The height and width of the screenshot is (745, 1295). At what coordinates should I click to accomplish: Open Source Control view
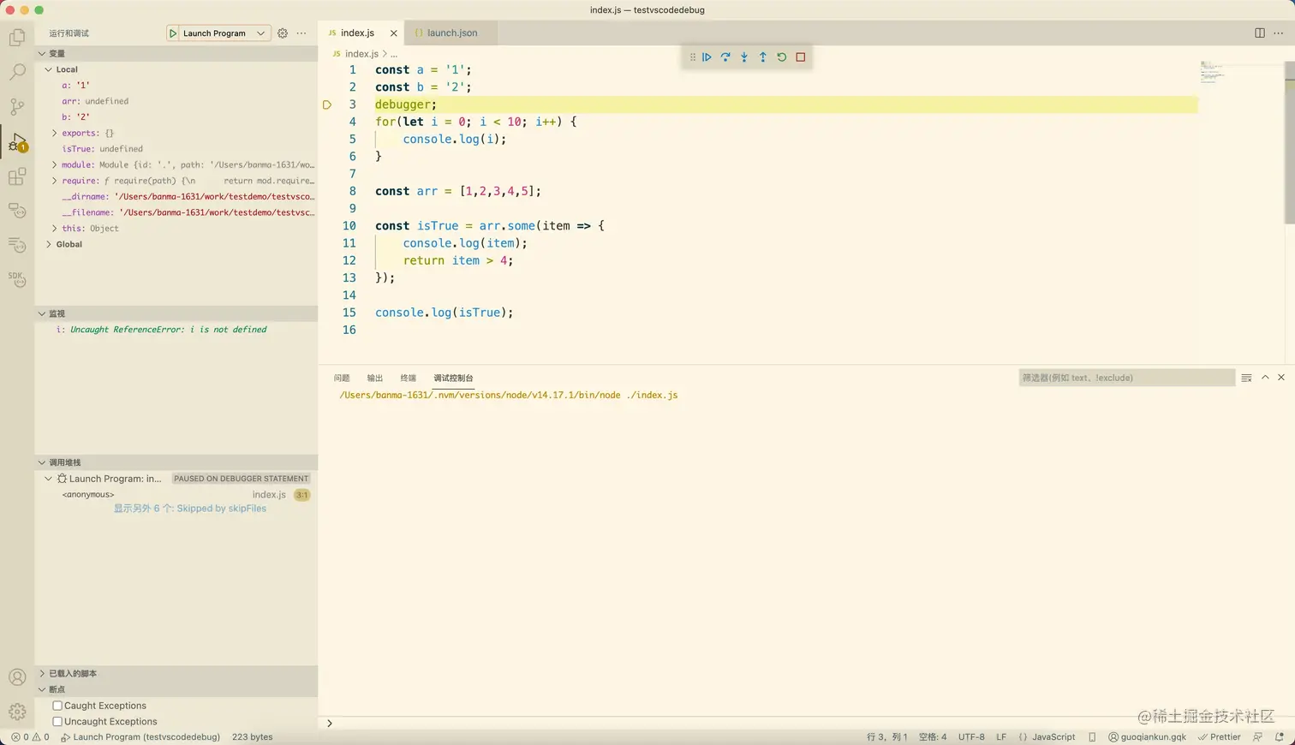(17, 106)
